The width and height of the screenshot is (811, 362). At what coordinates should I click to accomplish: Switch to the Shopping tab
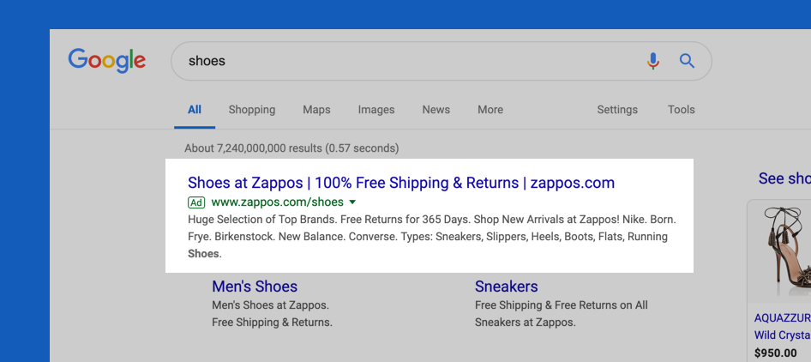(252, 110)
